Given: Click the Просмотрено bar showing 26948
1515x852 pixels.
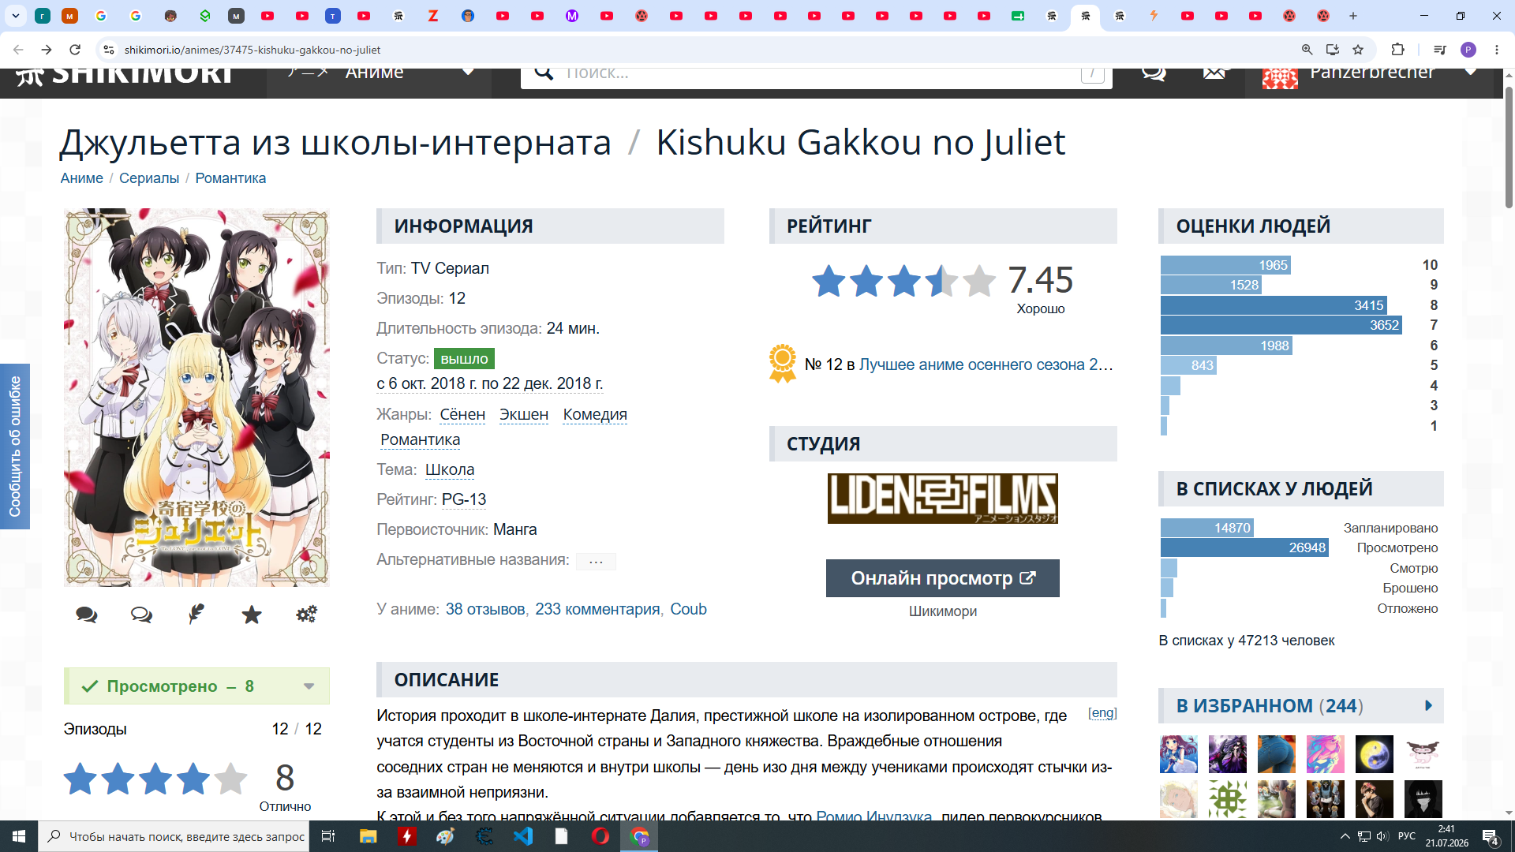Looking at the screenshot, I should coord(1244,547).
